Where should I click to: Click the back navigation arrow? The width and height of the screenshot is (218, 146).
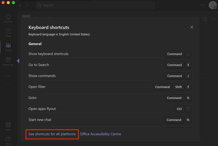point(20,5)
